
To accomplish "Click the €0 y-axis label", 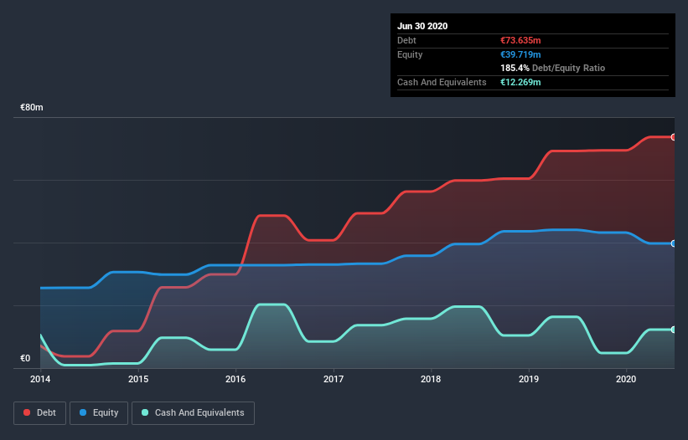I will [25, 359].
